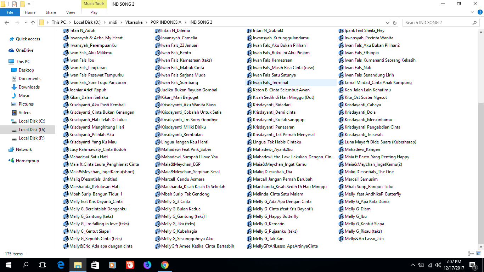Switch to the Share ribbon tab
The width and height of the screenshot is (484, 272).
pos(51,12)
